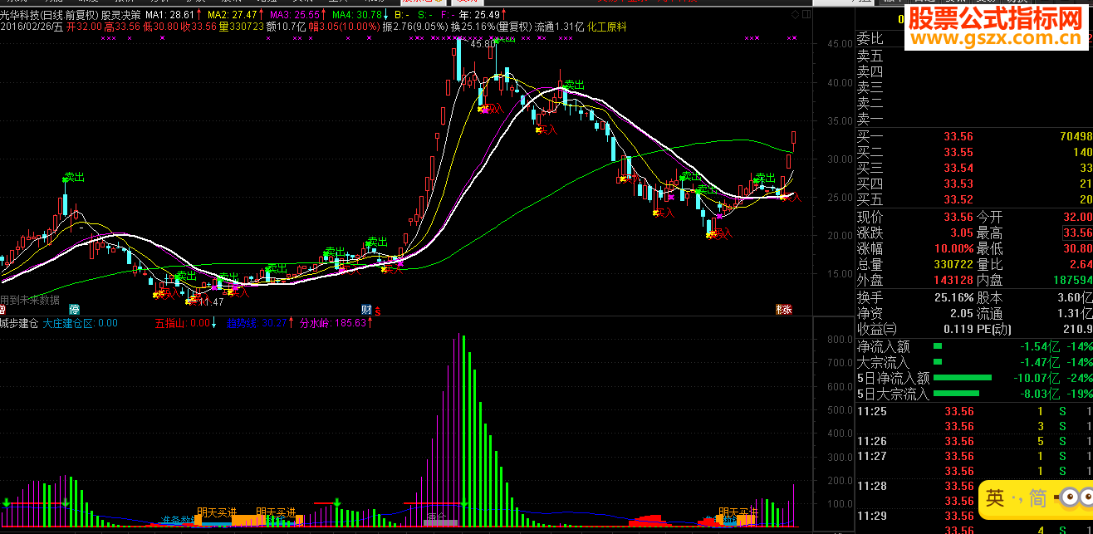Click the 分水岭: 185.63 indicator value
The width and height of the screenshot is (1093, 534).
click(x=332, y=322)
